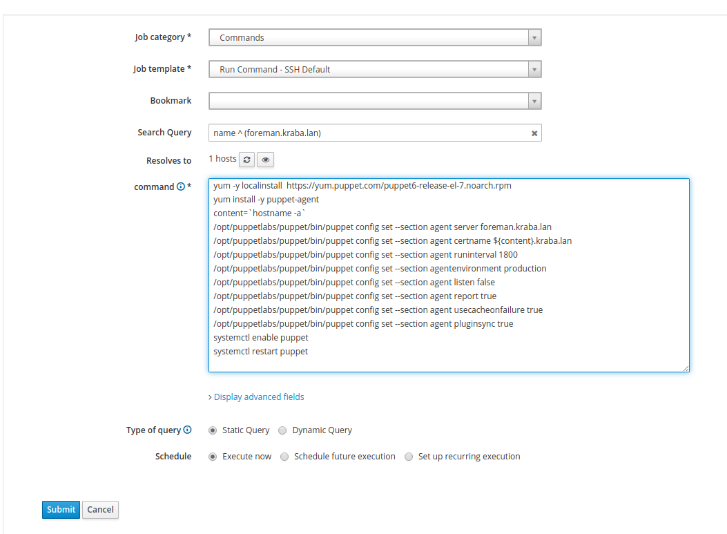Choose Execute now schedule

(213, 457)
